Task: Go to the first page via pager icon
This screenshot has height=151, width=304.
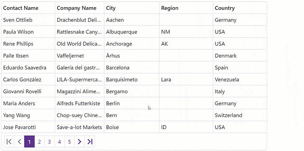Action: pyautogui.click(x=9, y=142)
